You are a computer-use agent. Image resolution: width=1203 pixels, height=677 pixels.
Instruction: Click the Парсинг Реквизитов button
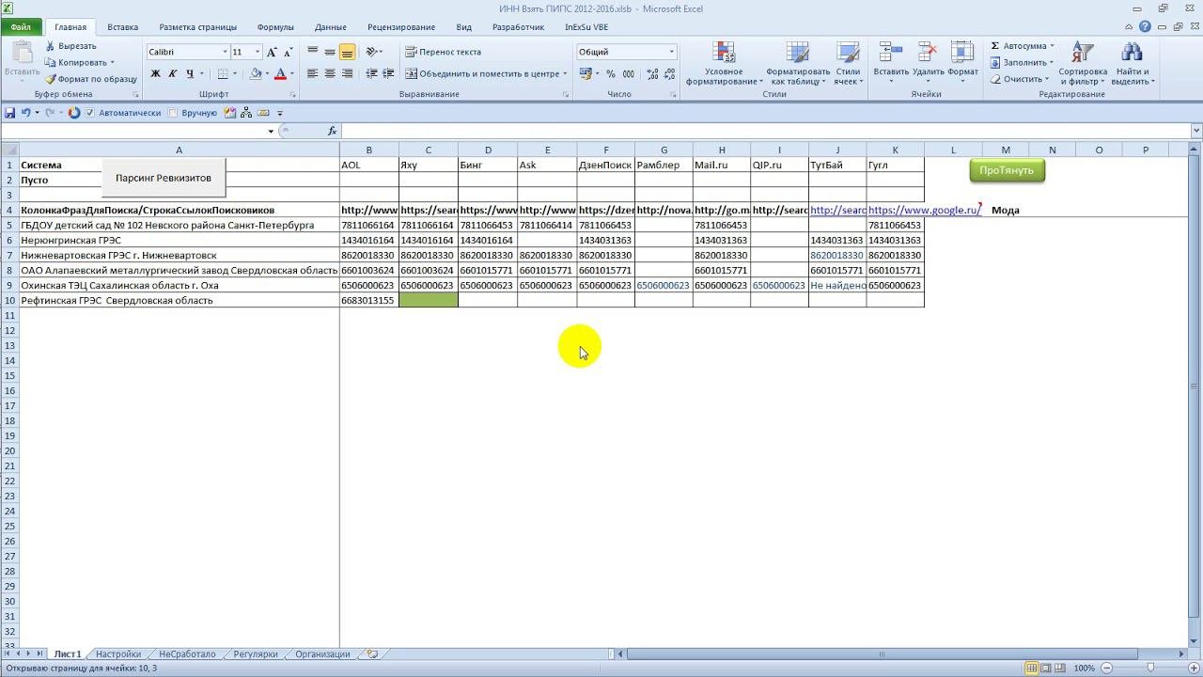(164, 178)
